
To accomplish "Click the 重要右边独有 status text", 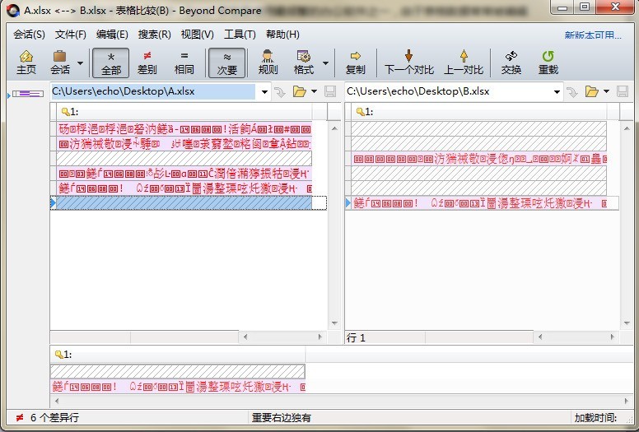I will [x=281, y=418].
